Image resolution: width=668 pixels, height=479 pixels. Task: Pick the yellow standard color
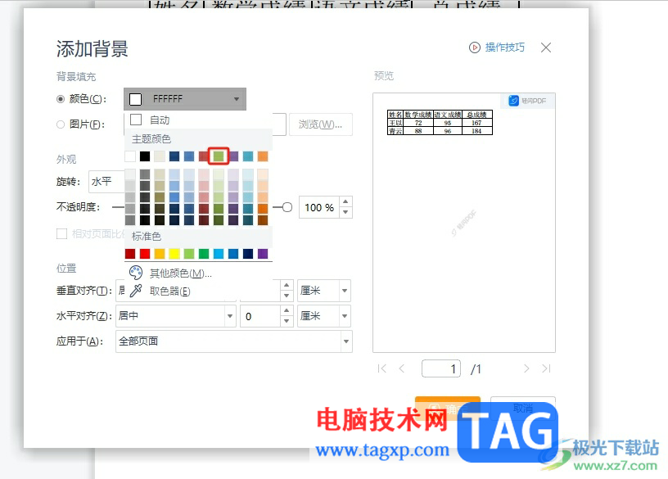(174, 254)
